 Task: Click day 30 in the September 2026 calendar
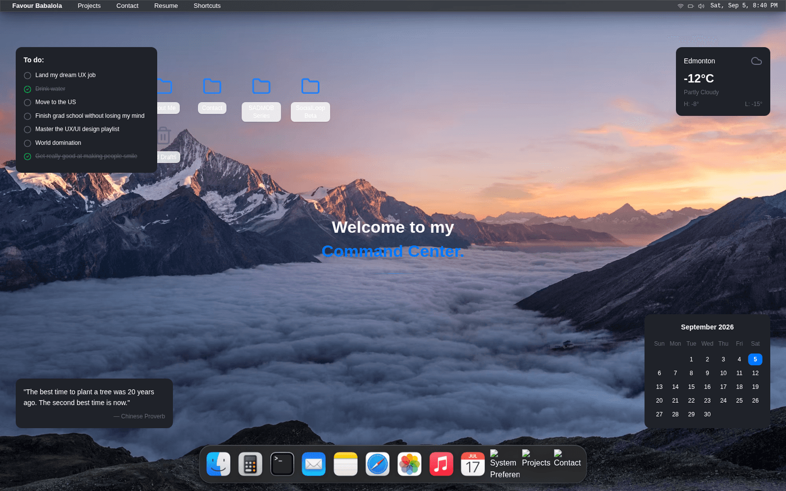(x=707, y=414)
